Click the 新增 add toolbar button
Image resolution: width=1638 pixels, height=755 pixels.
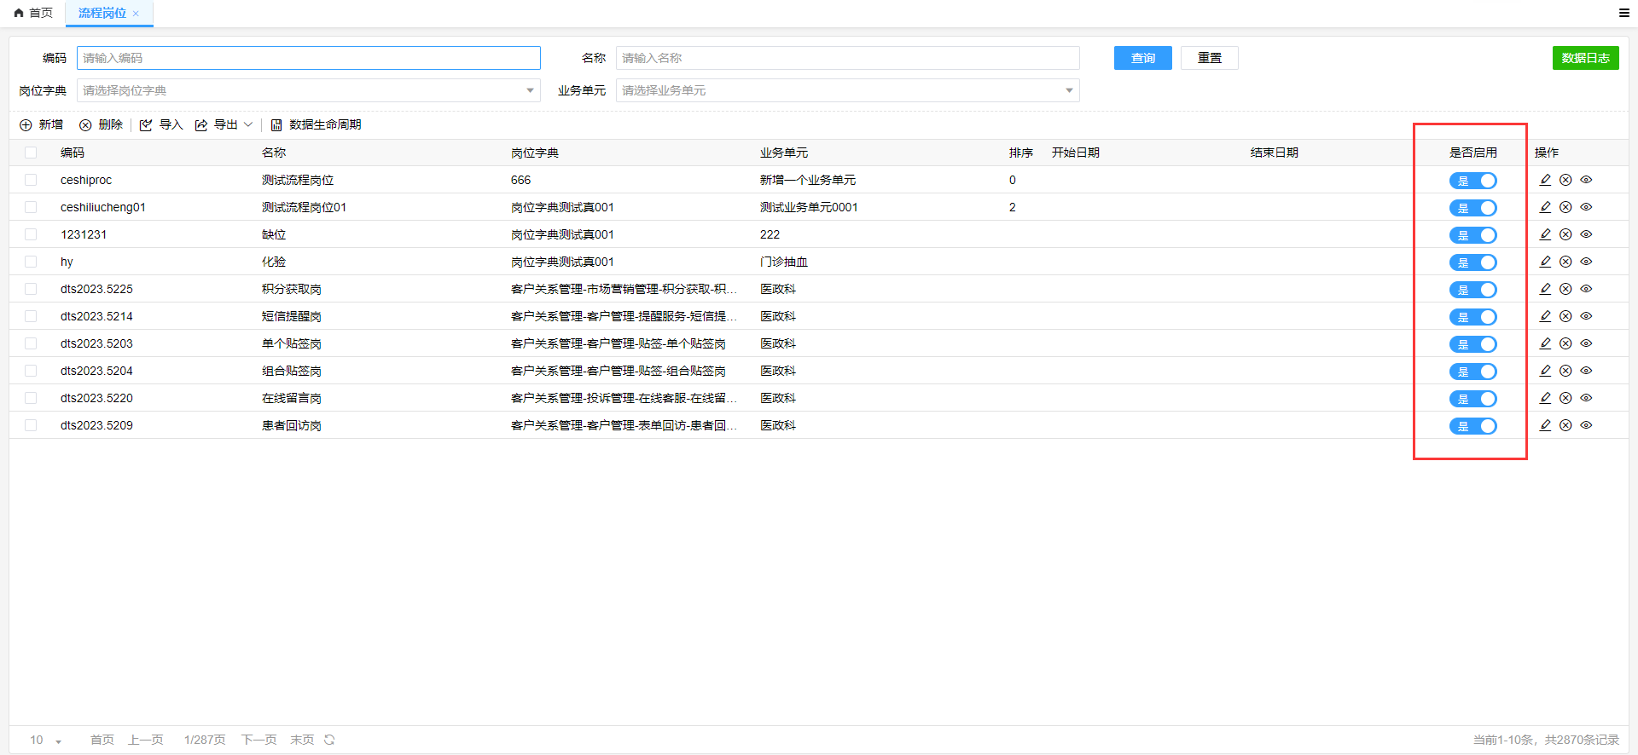pyautogui.click(x=41, y=124)
